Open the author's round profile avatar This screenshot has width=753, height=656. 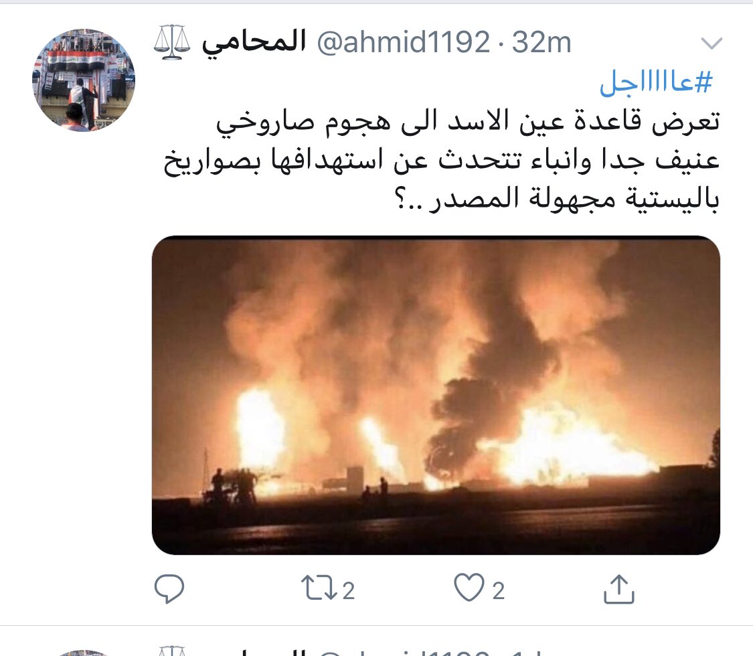coord(84,80)
